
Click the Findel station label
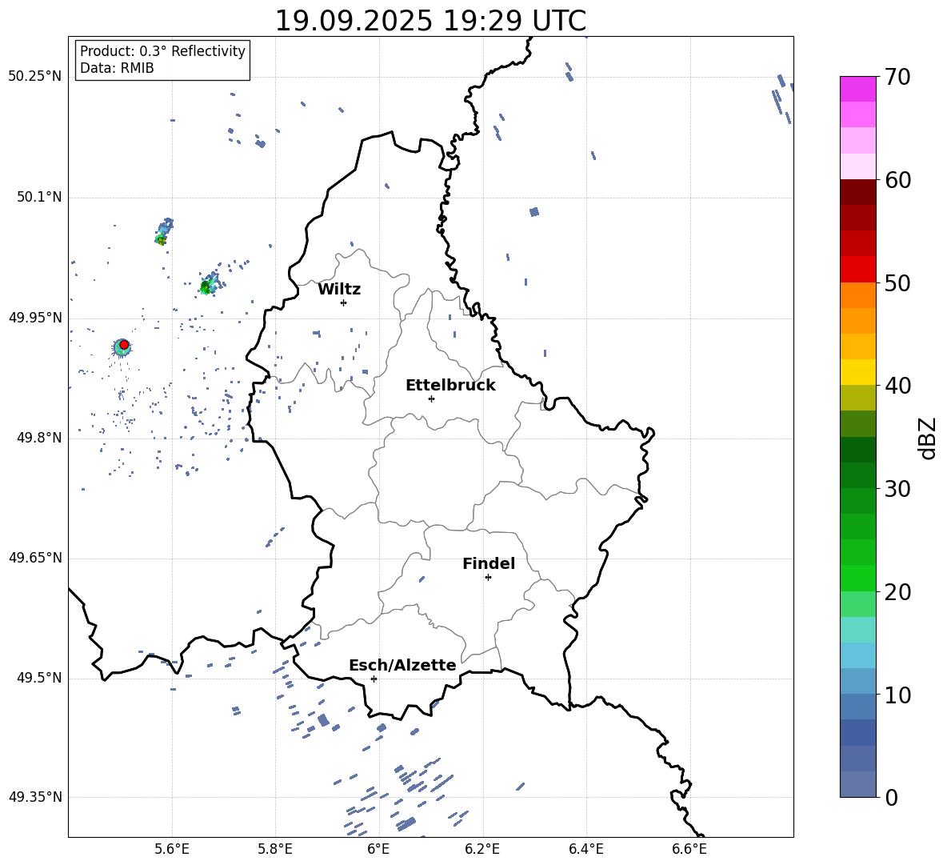click(489, 563)
